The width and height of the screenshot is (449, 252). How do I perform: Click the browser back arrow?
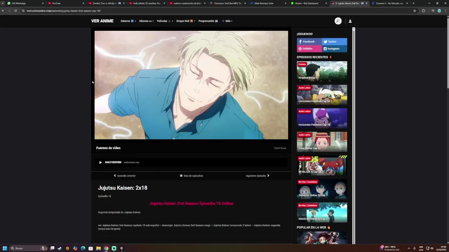(3, 11)
